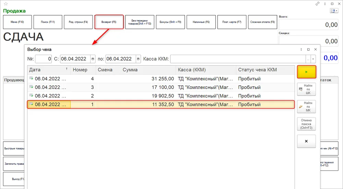Screen dimensions: 343x189
Task: Choose Наличные (F6) payment
Action: [x=201, y=22]
